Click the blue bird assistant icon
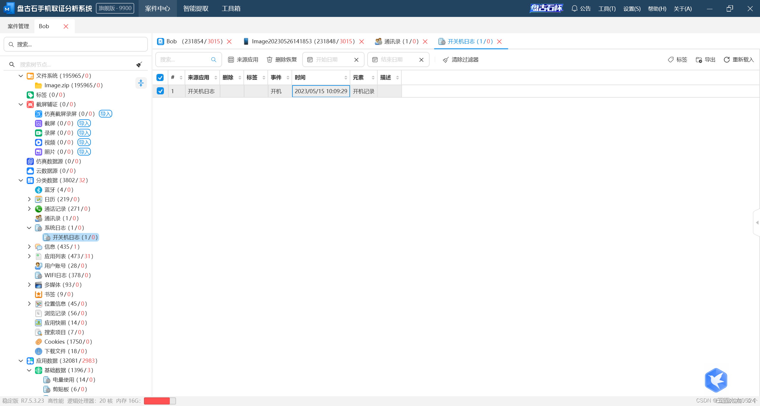760x406 pixels. click(x=716, y=380)
